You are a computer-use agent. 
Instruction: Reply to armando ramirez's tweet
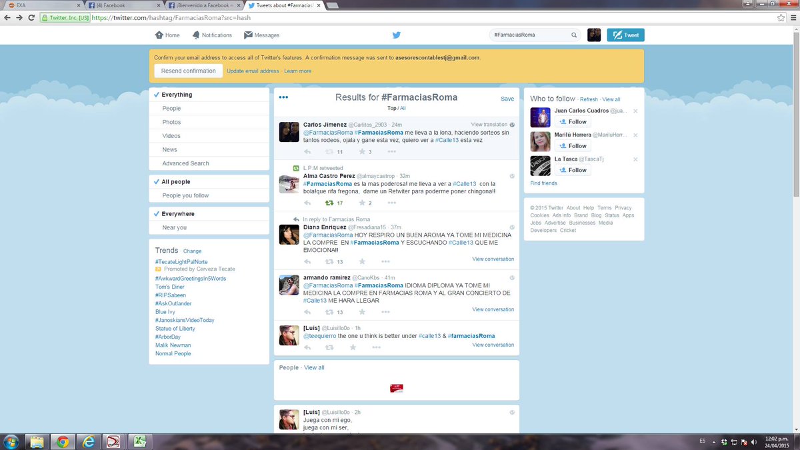tap(307, 312)
